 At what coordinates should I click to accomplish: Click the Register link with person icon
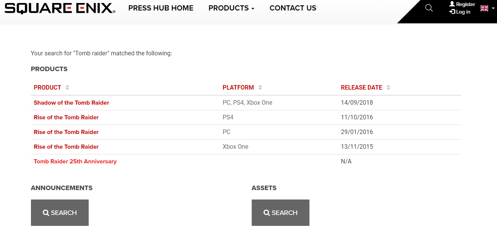tap(462, 4)
